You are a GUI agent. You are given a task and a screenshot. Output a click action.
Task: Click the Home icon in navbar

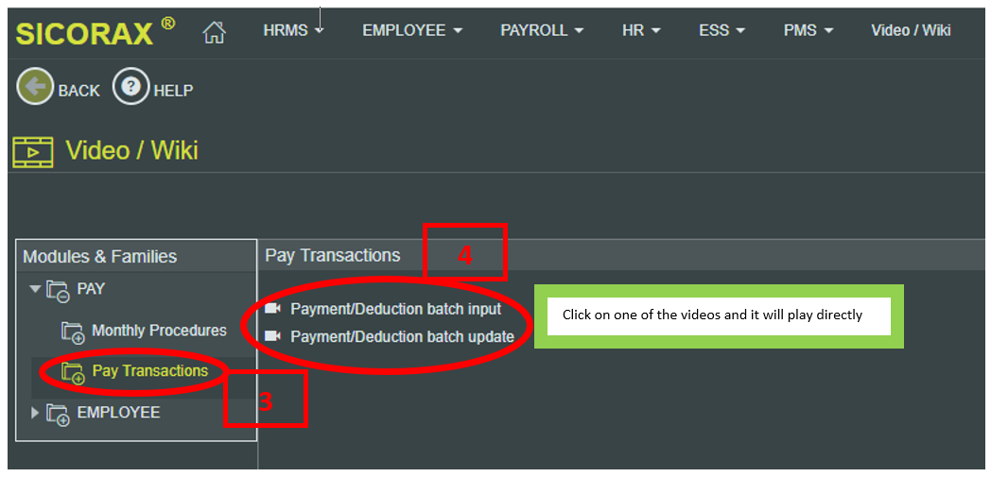pos(215,32)
